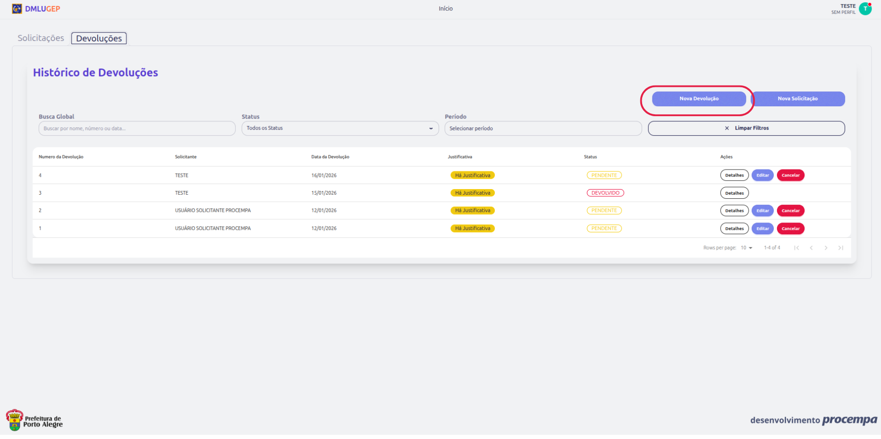The width and height of the screenshot is (881, 439).
Task: Jump to first page arrow
Action: [796, 248]
